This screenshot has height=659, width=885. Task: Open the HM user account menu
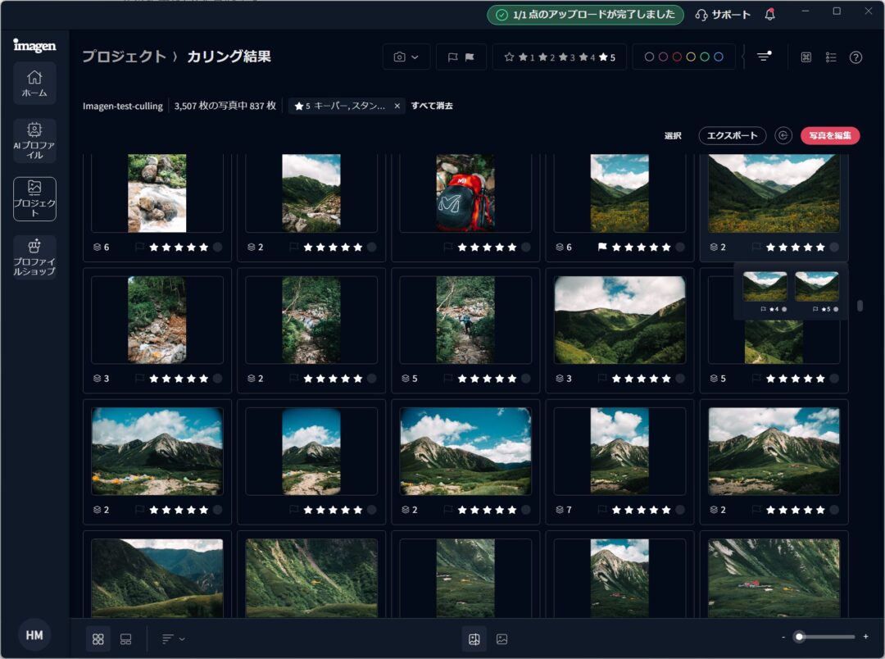click(34, 635)
